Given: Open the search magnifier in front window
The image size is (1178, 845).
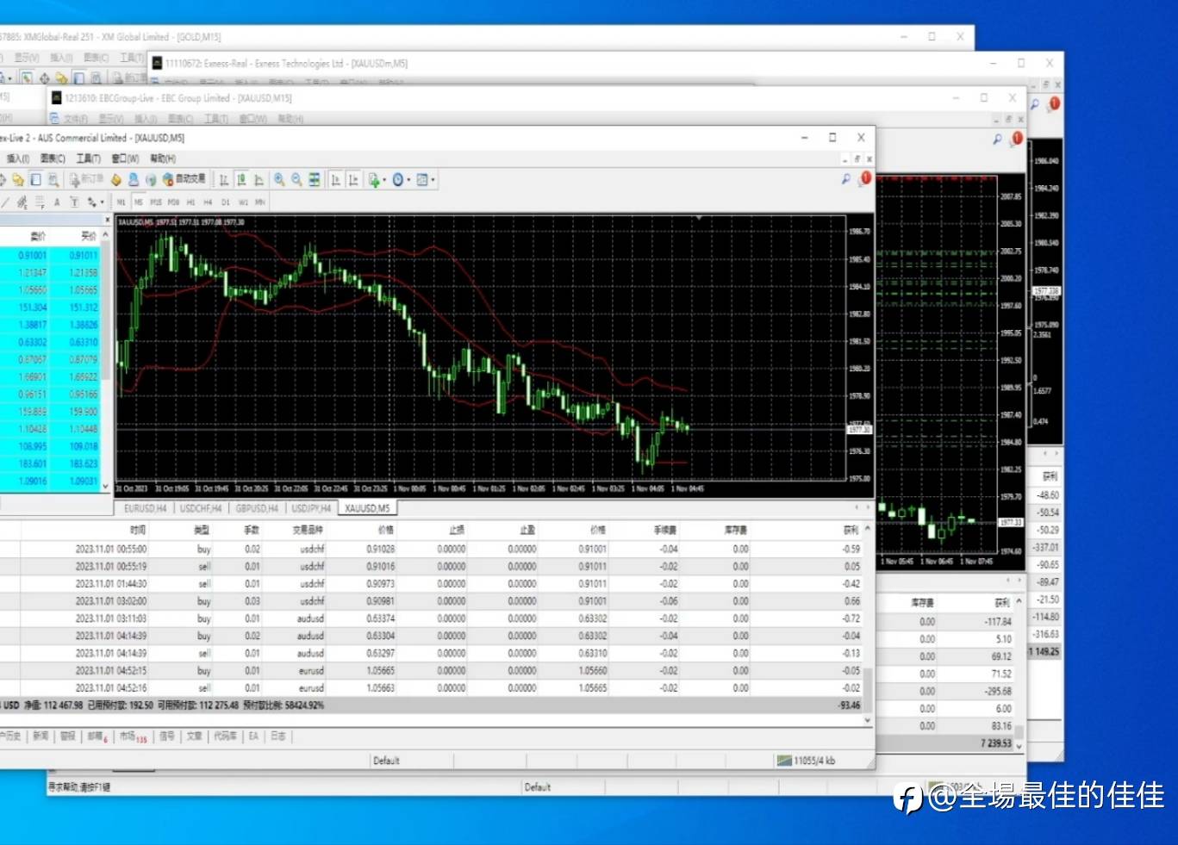Looking at the screenshot, I should [x=846, y=178].
